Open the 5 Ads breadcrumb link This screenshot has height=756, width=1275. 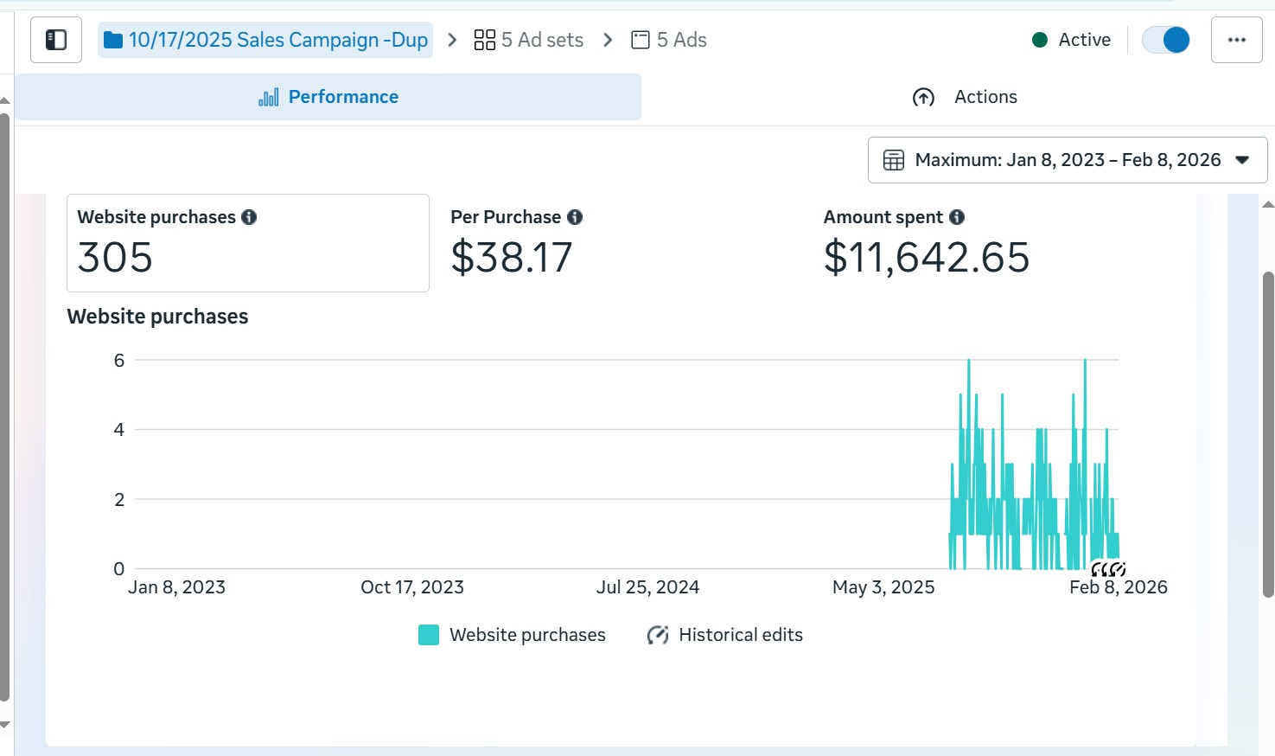click(x=670, y=40)
